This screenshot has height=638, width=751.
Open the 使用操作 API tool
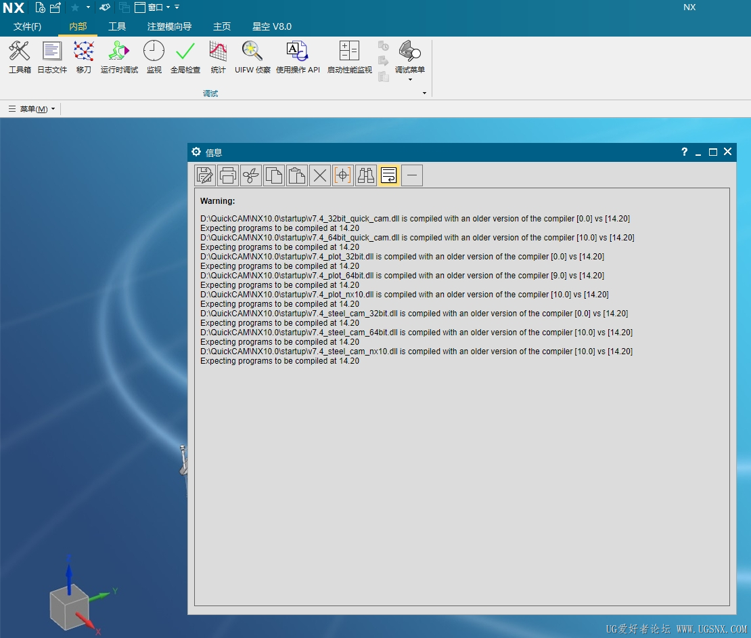click(298, 58)
